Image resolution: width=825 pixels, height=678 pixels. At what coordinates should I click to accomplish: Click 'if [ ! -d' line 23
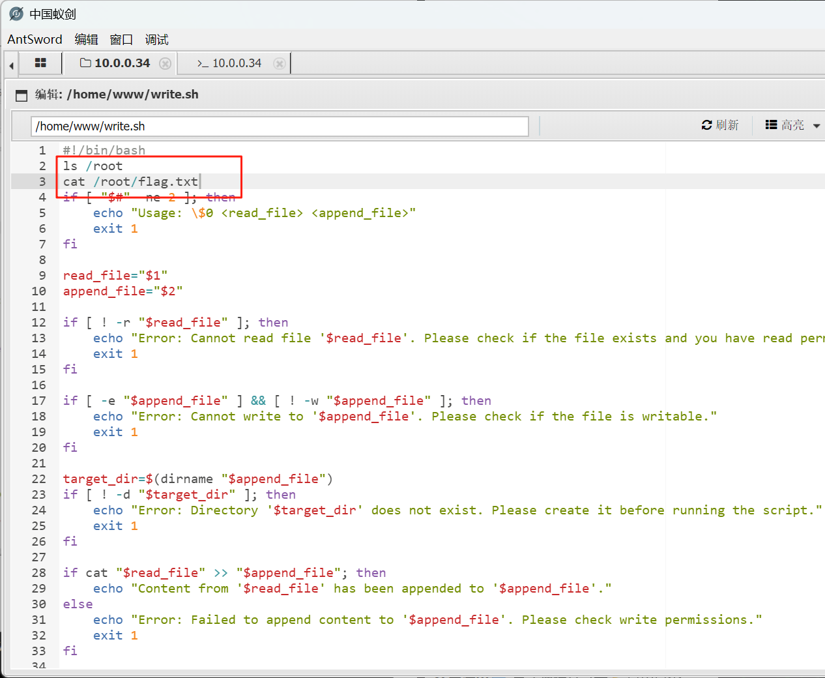click(x=179, y=494)
